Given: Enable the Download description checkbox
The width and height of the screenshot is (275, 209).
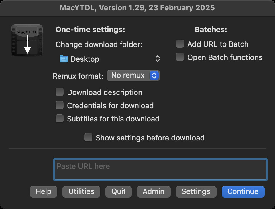Looking at the screenshot, I should point(60,92).
